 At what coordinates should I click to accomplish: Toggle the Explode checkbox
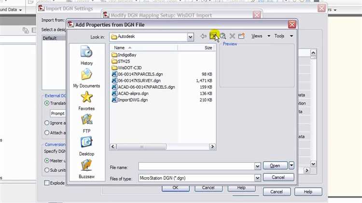click(x=47, y=183)
